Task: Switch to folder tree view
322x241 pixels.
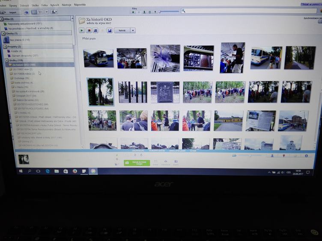Action: pos(40,12)
